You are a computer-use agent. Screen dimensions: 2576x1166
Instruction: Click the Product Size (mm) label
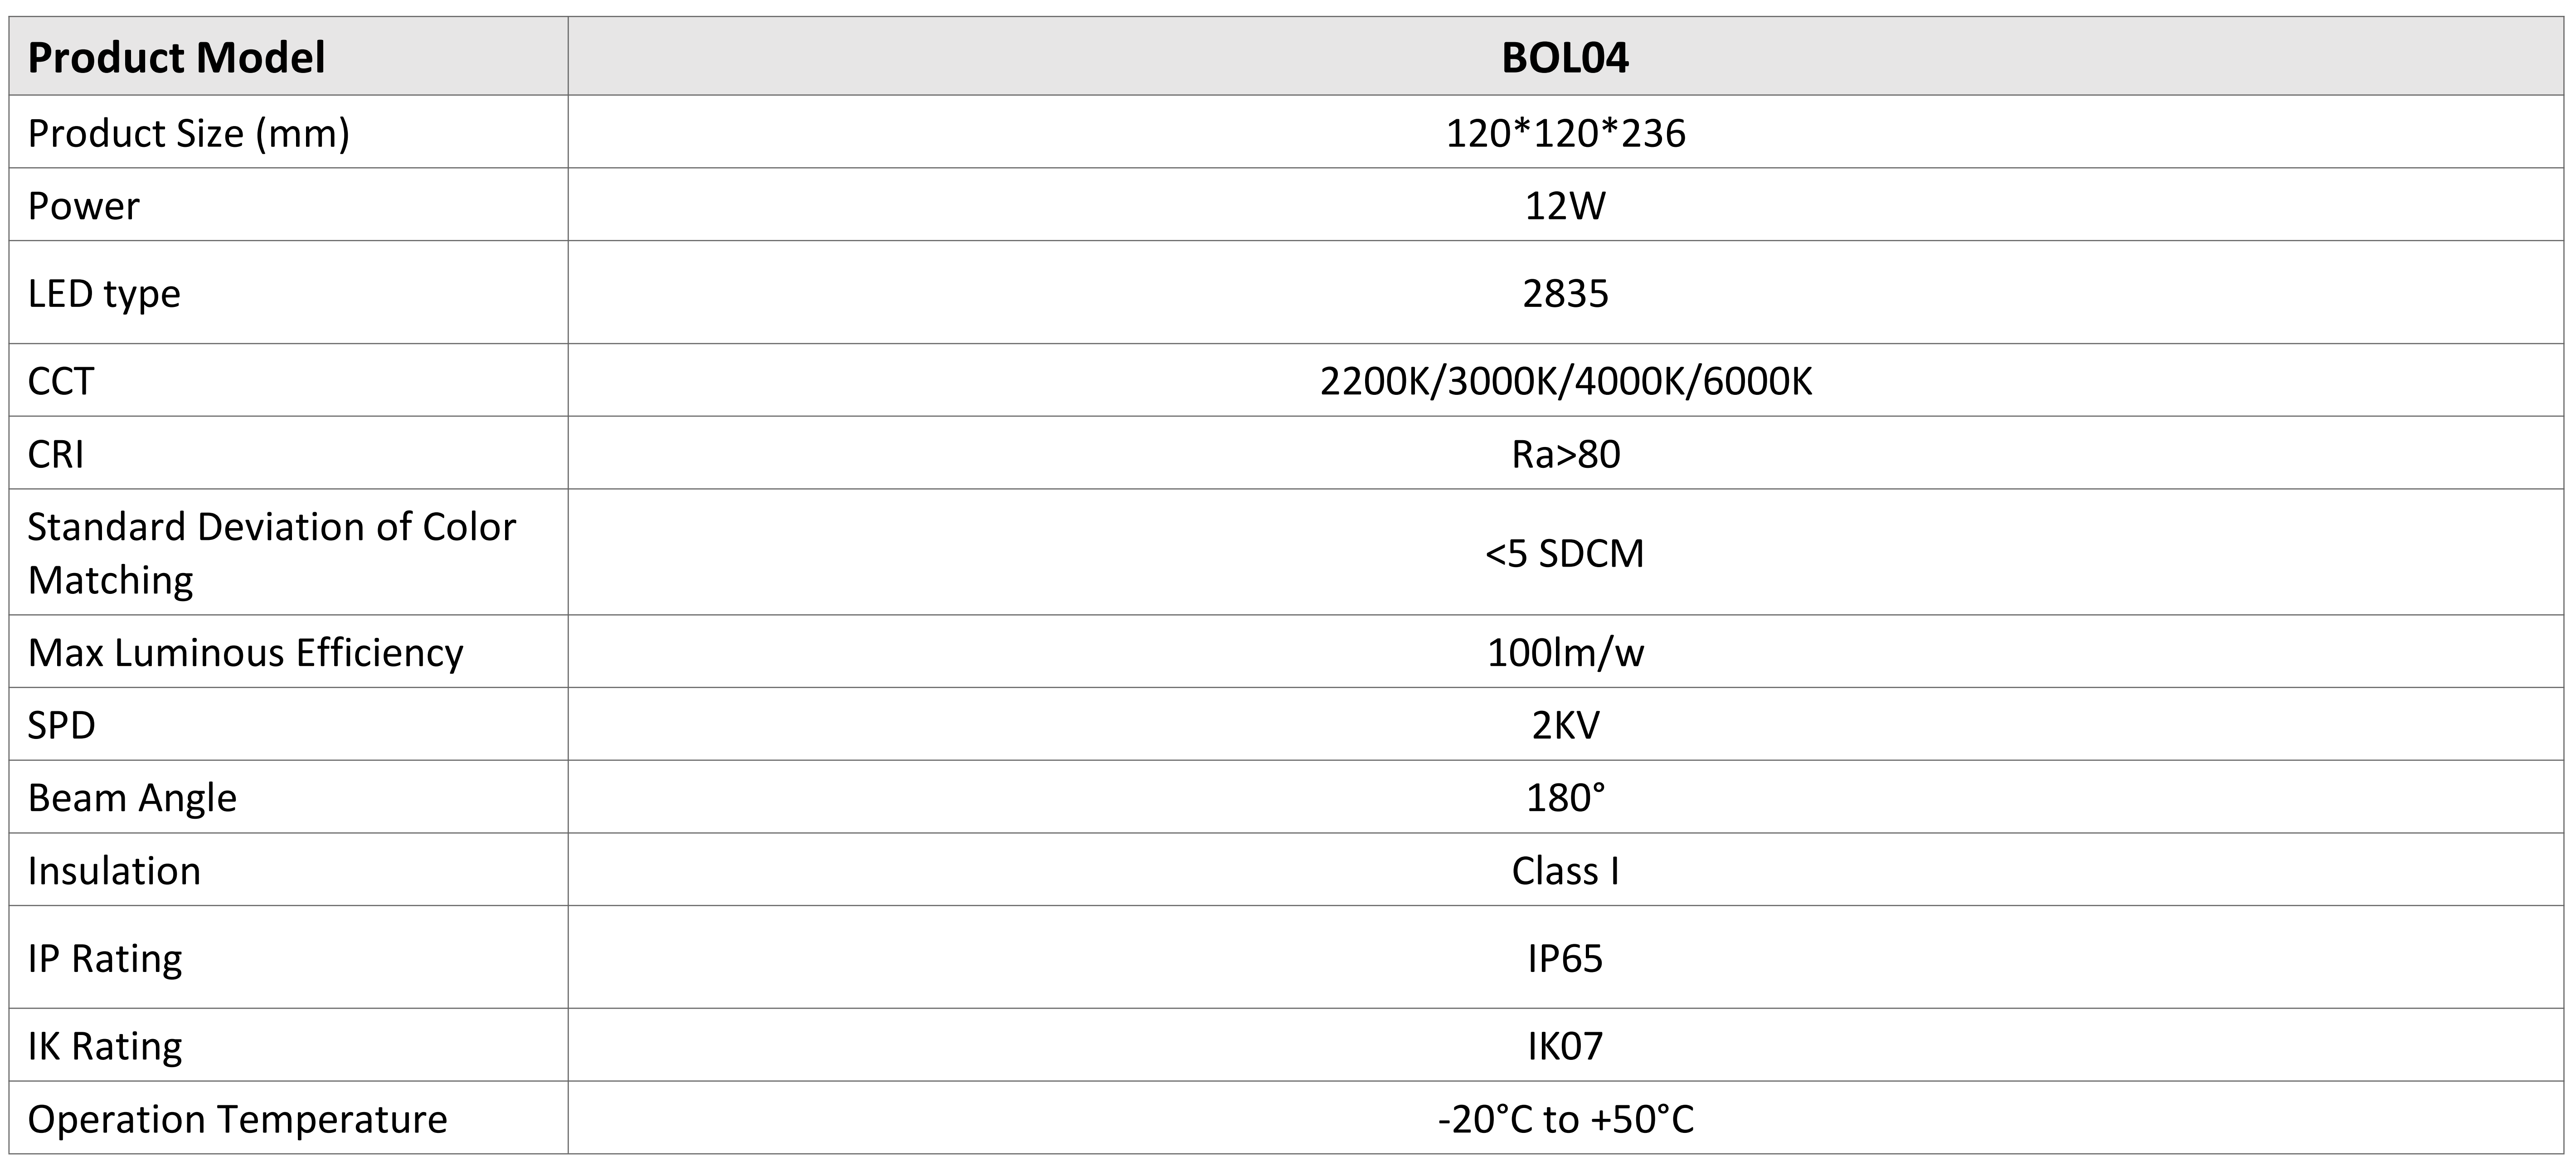pos(189,133)
